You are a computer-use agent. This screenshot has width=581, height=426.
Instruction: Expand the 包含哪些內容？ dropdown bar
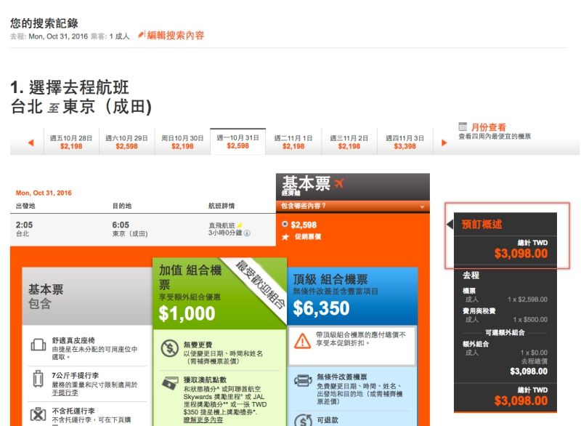(353, 206)
